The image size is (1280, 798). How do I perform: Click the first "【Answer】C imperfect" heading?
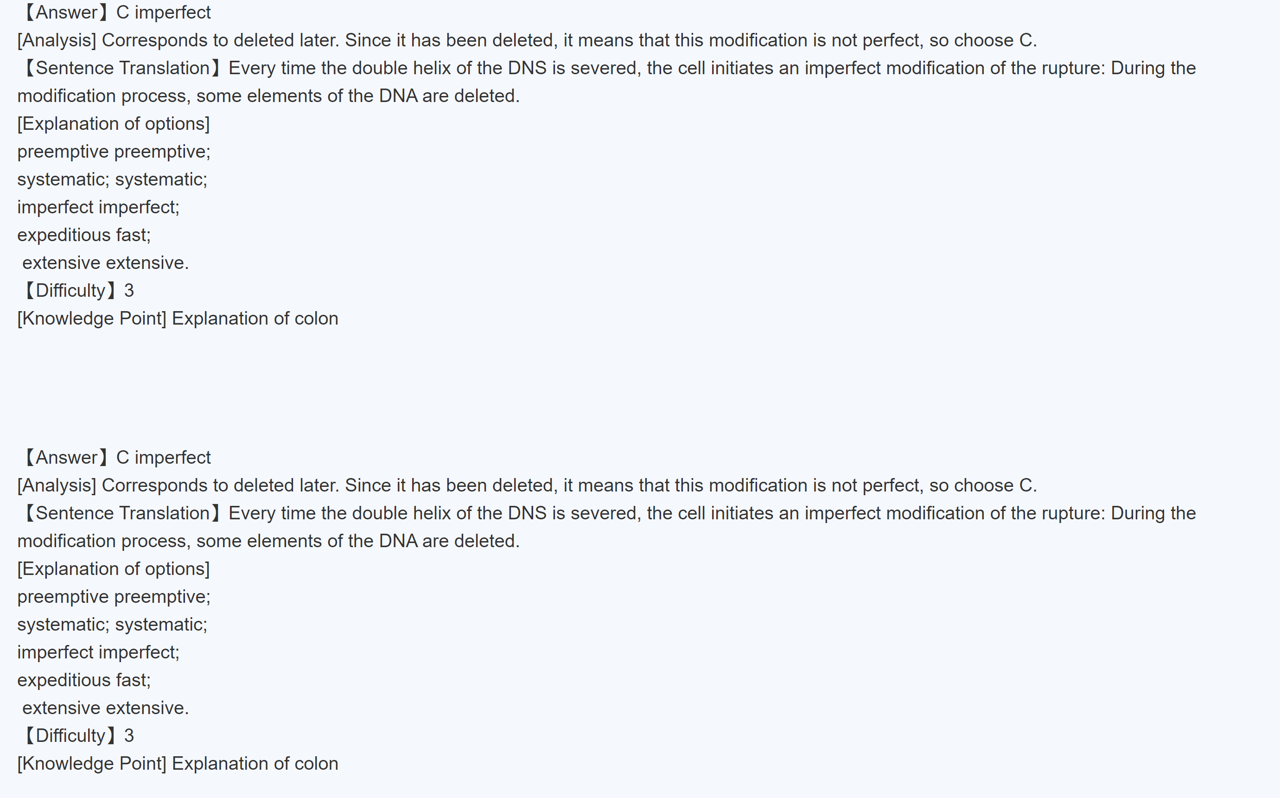click(x=115, y=12)
